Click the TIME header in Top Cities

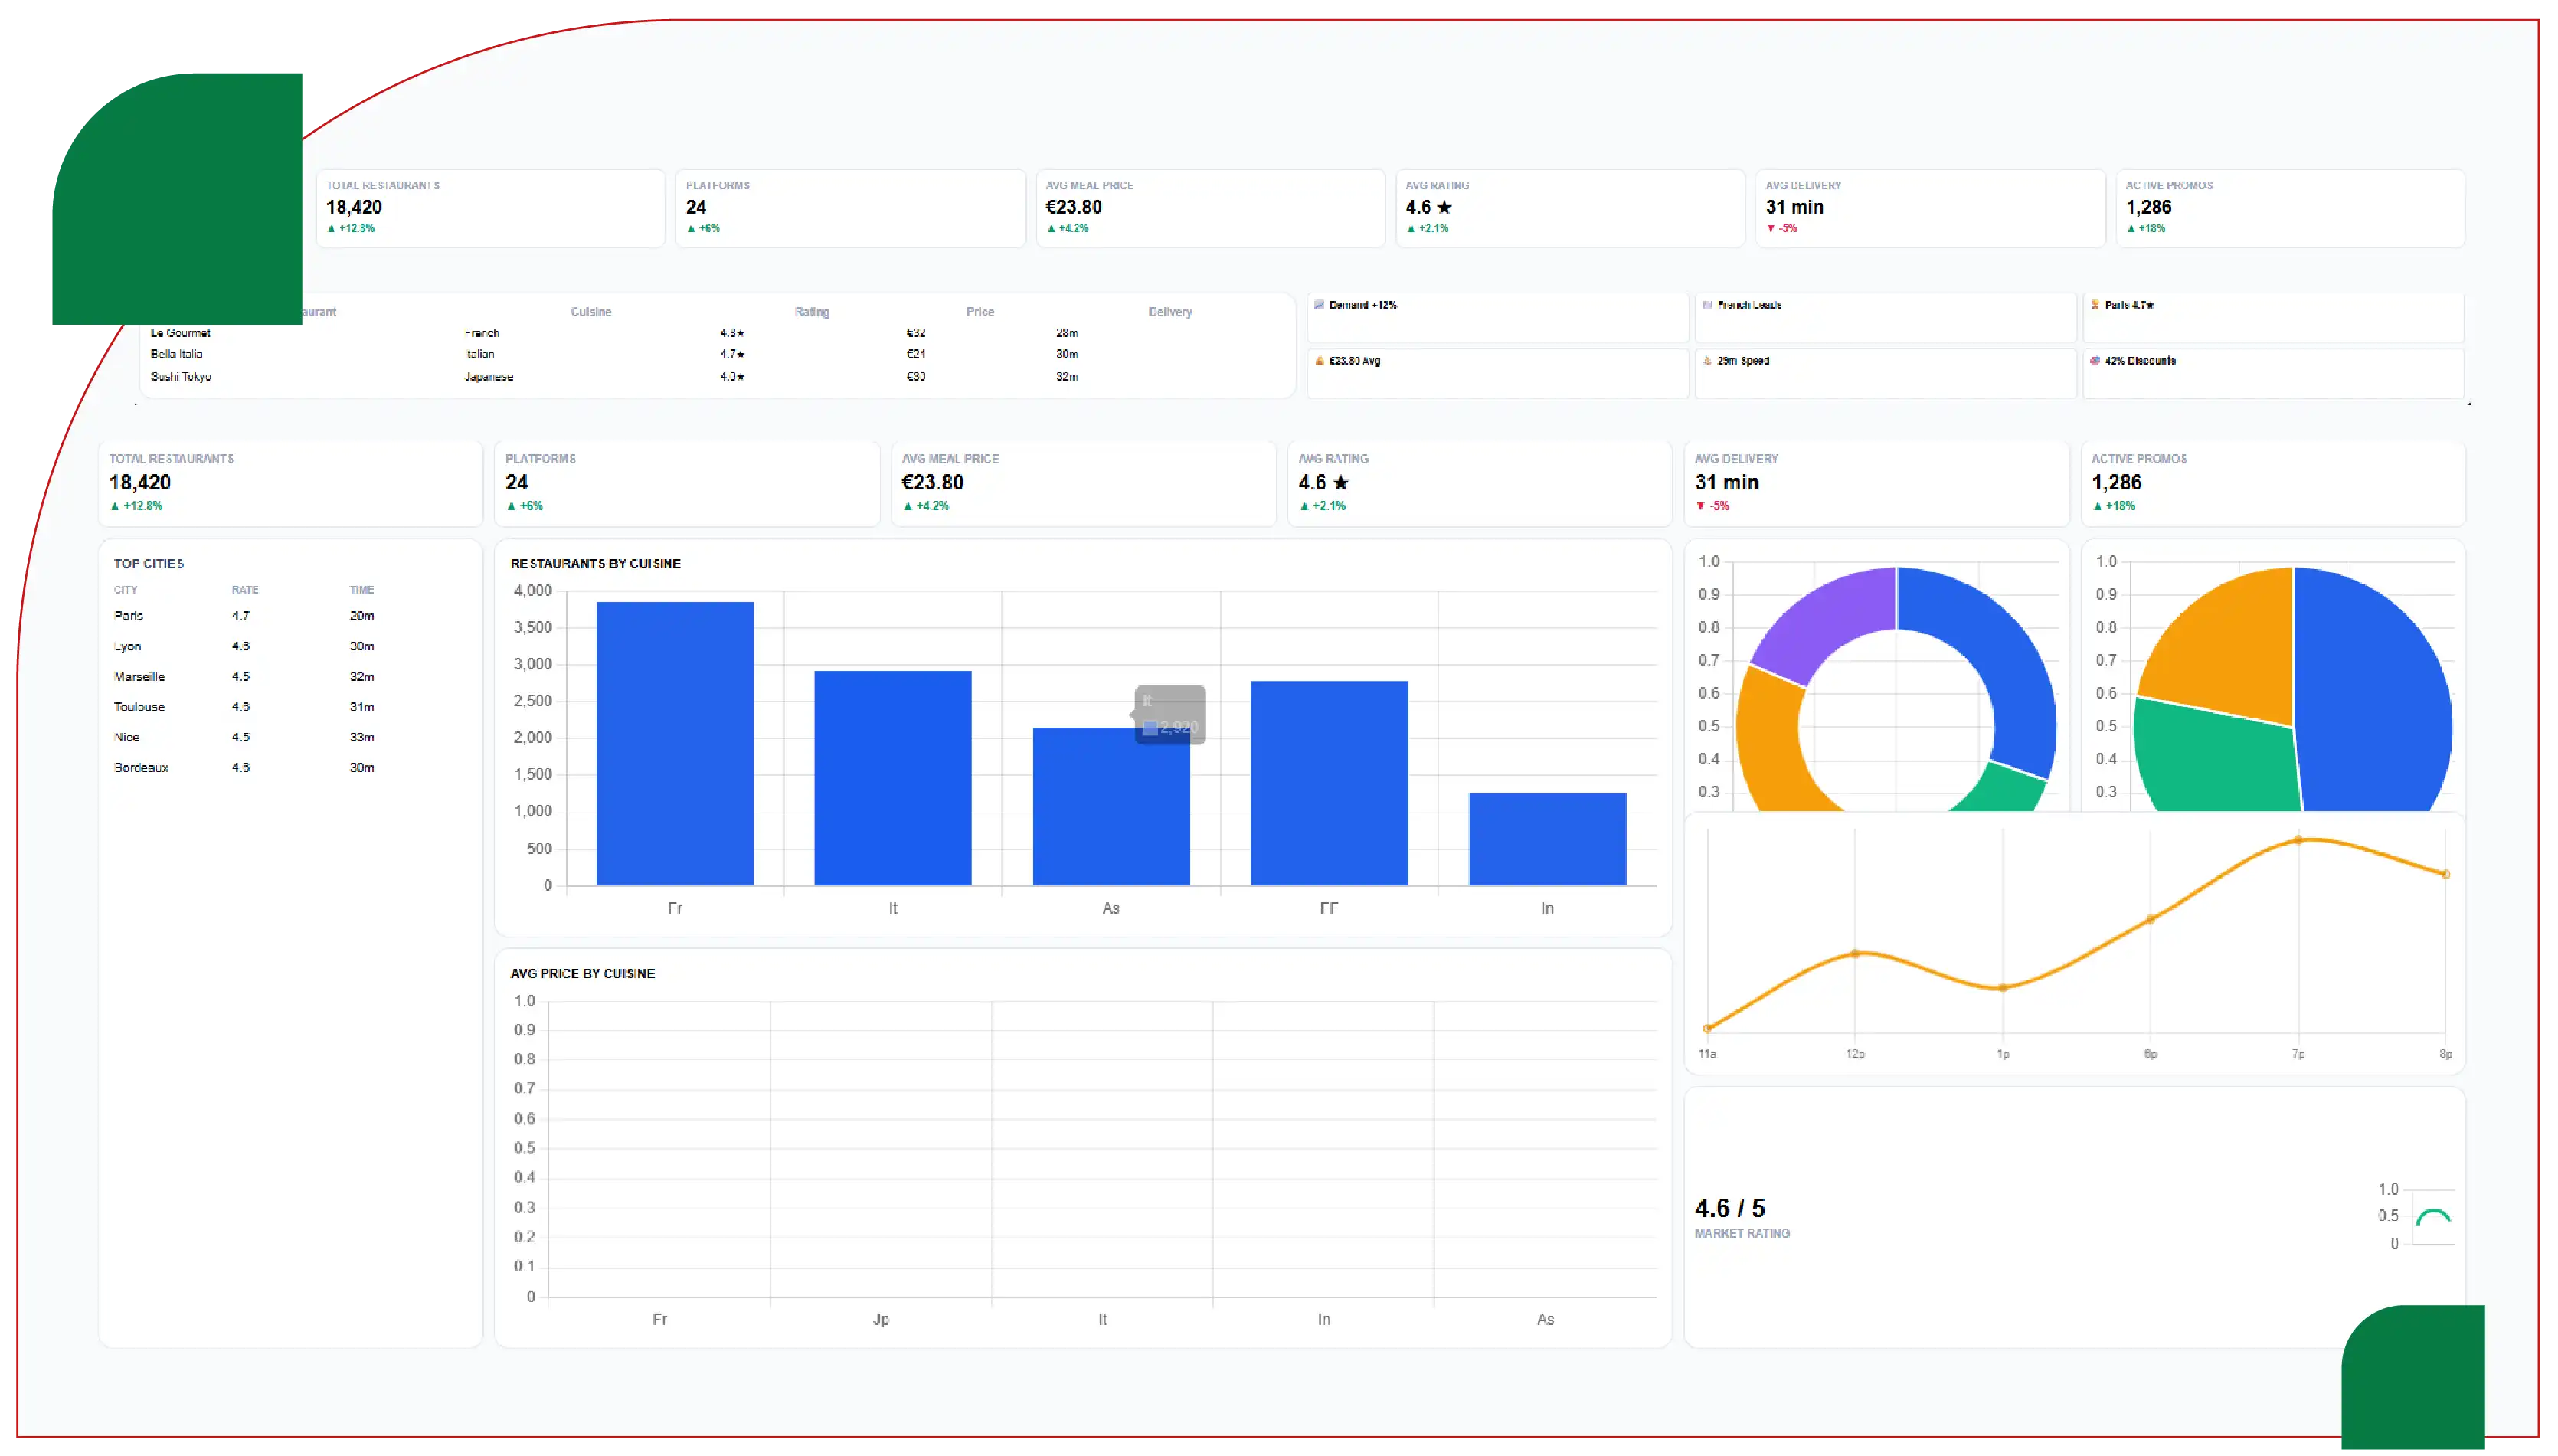[x=361, y=590]
